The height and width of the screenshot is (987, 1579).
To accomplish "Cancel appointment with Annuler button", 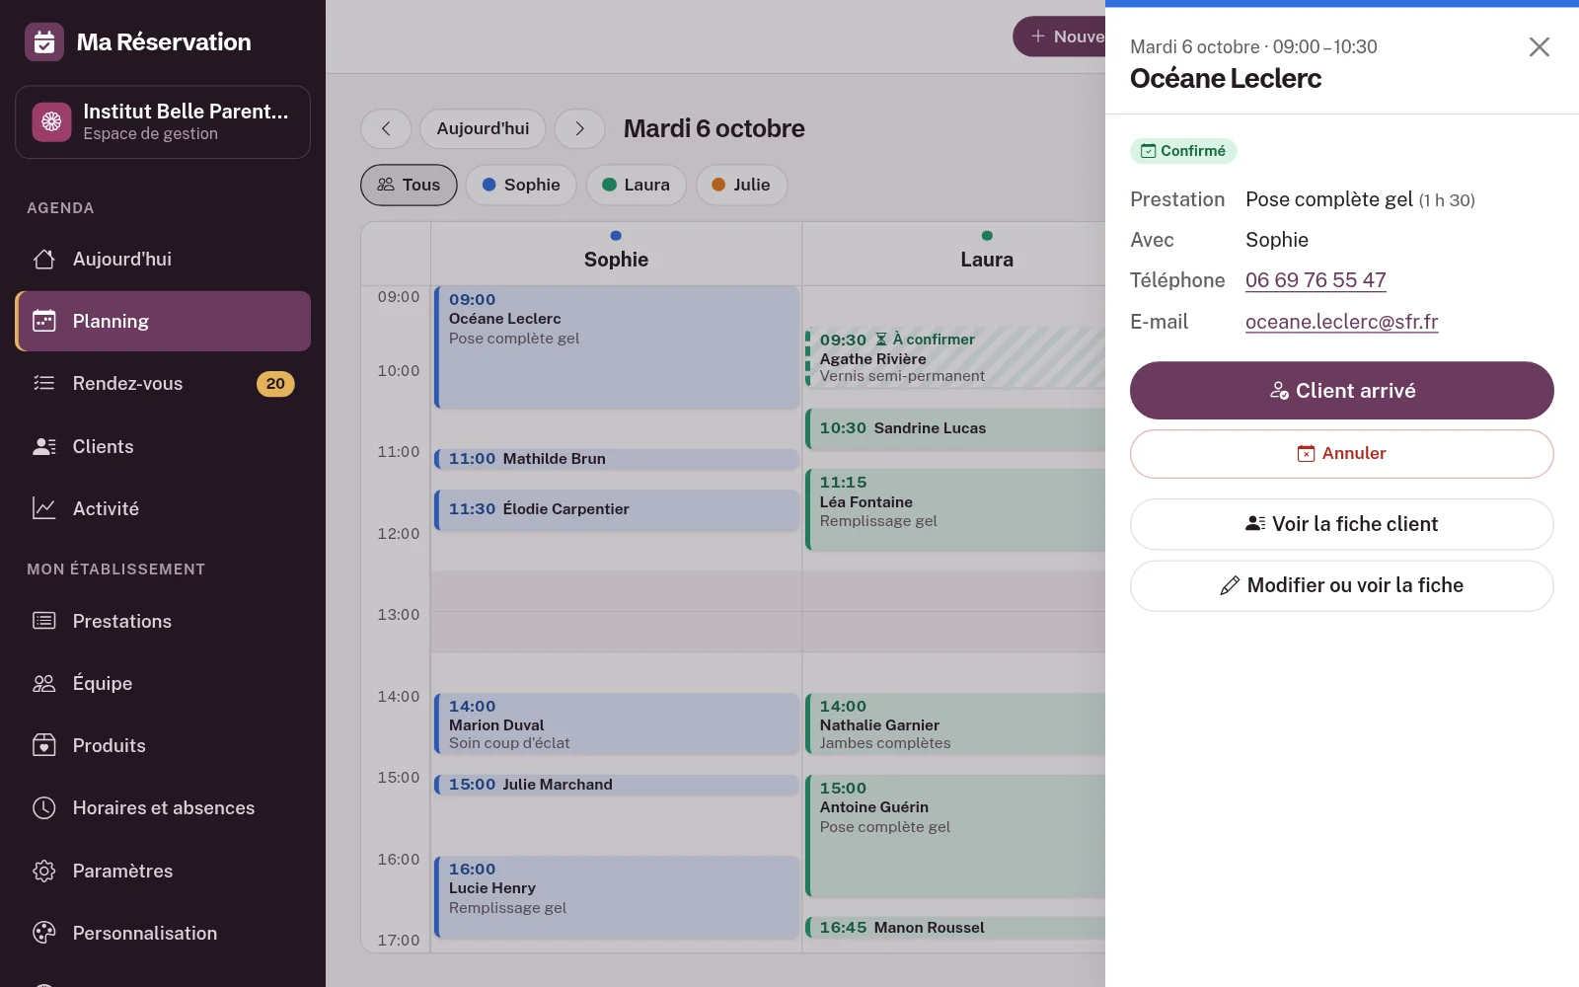I will tap(1341, 453).
